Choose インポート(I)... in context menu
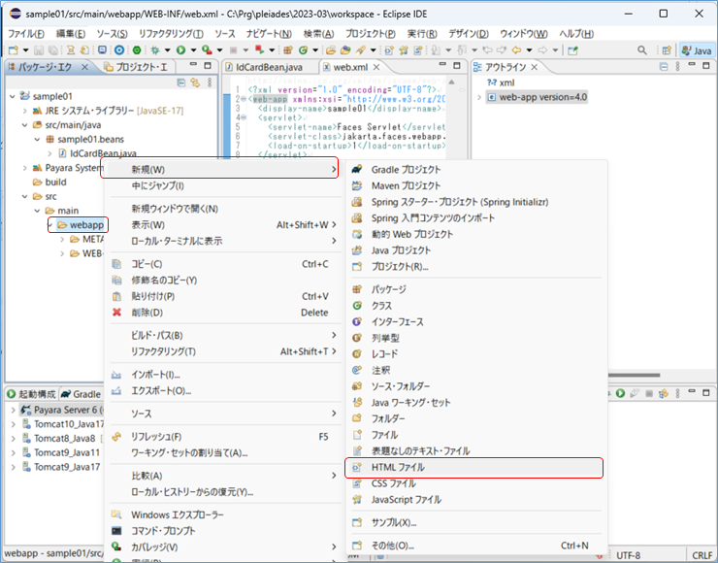Viewport: 718px width, 563px height. coord(224,375)
